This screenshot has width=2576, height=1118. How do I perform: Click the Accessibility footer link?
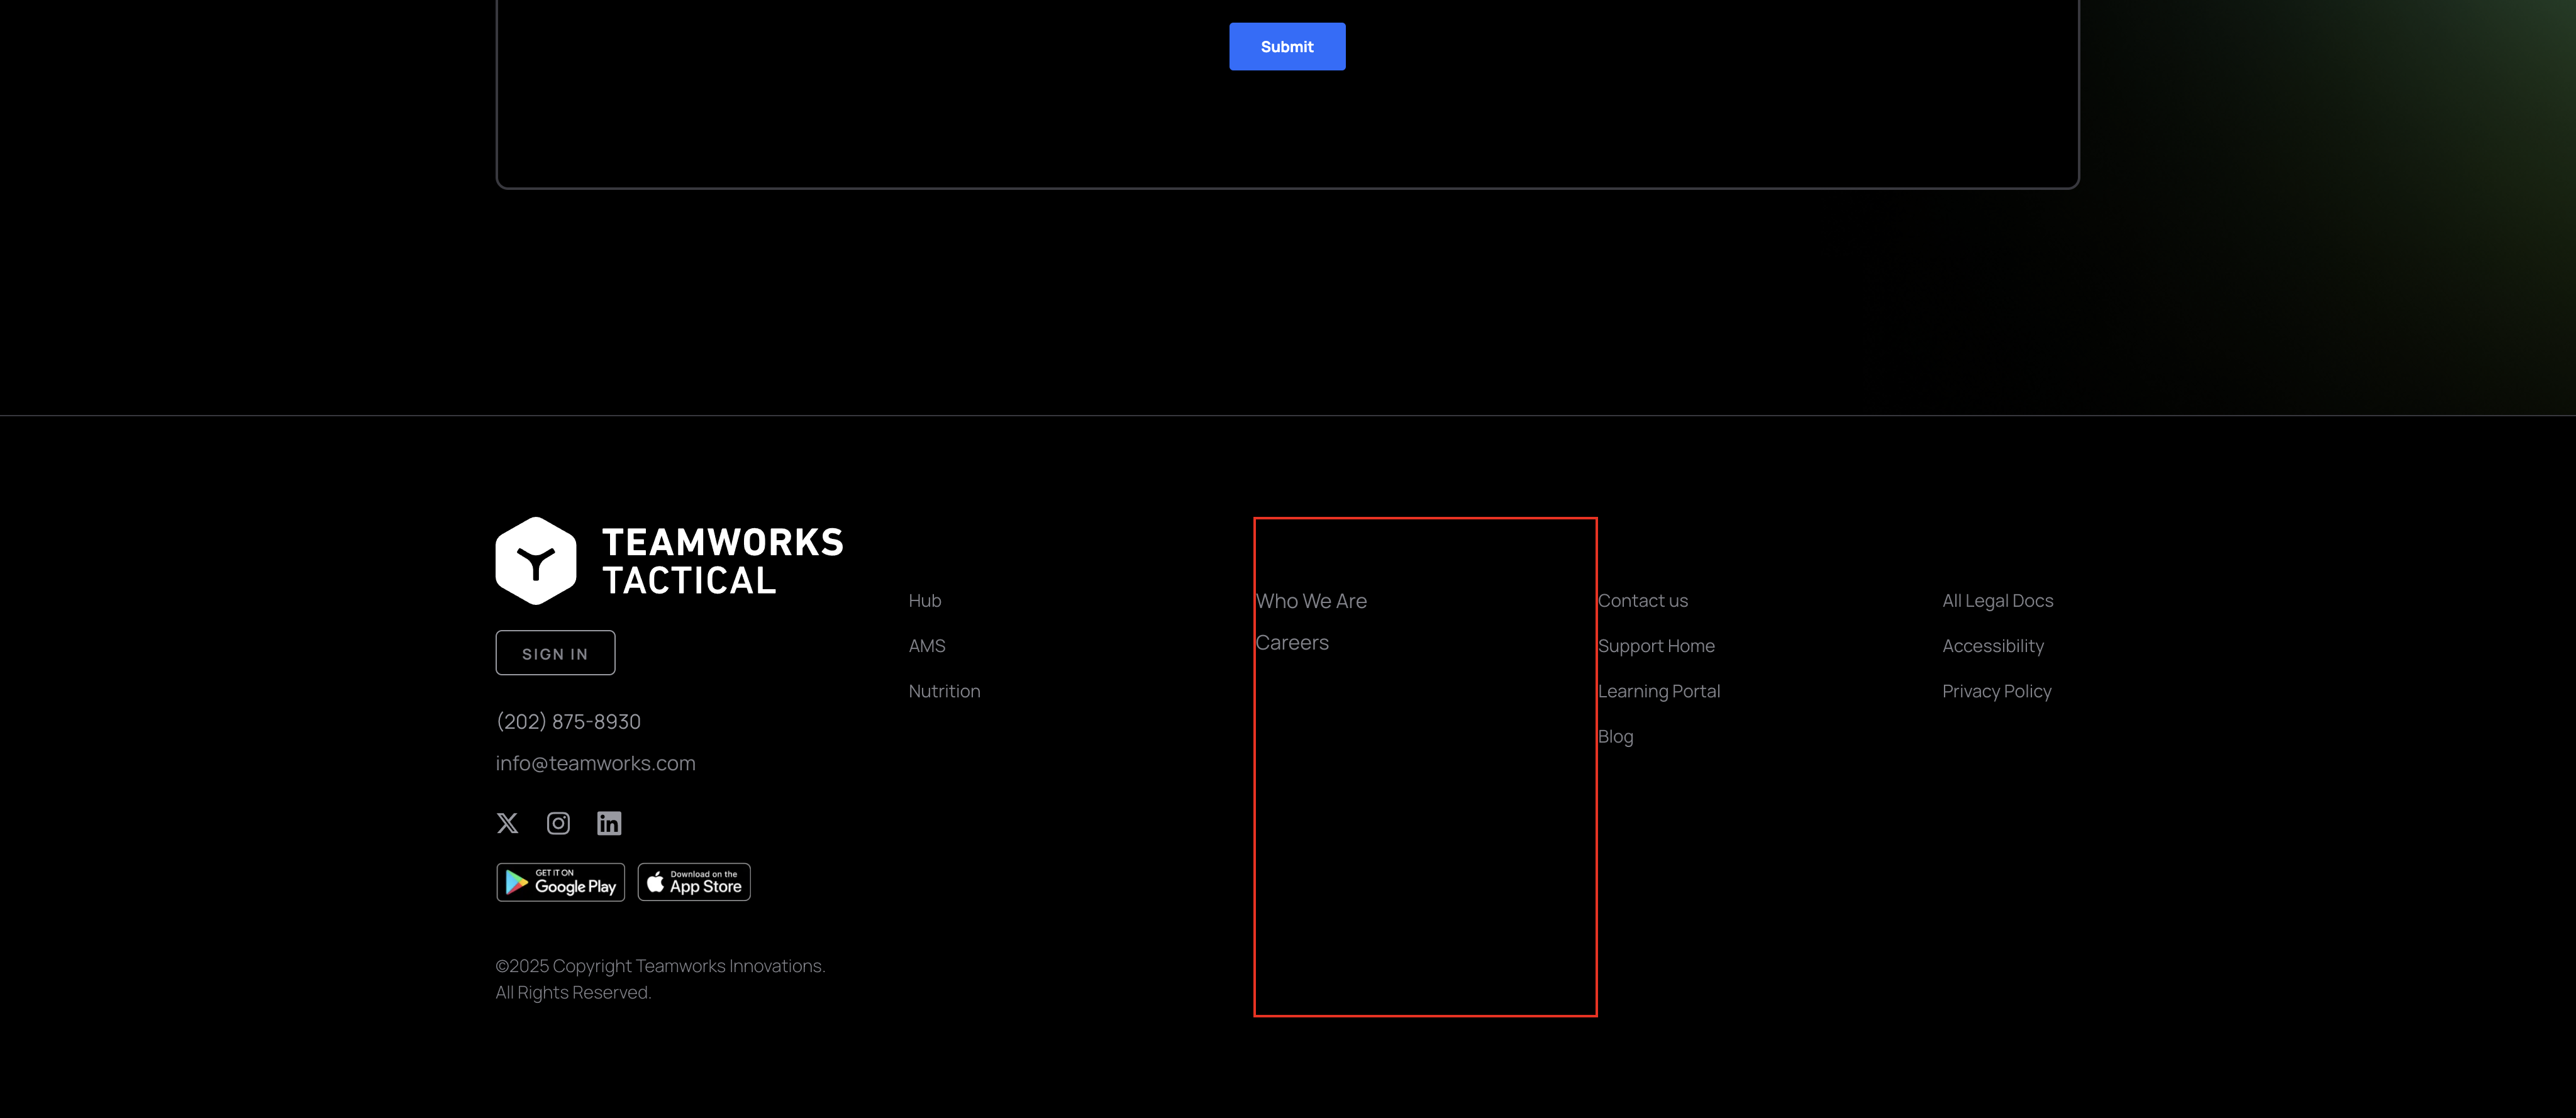tap(1992, 646)
